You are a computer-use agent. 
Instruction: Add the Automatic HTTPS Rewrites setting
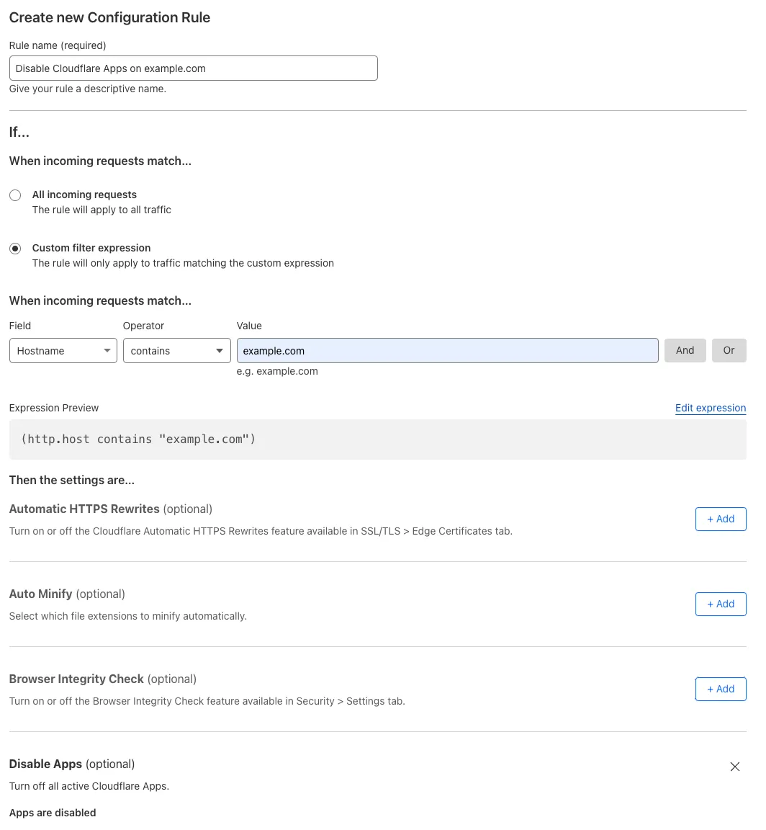pyautogui.click(x=721, y=519)
